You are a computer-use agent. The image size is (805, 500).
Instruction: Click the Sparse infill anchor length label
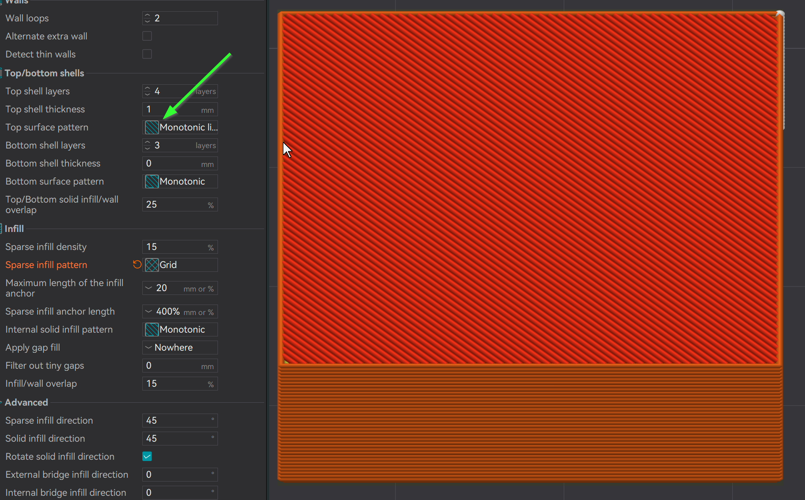60,311
